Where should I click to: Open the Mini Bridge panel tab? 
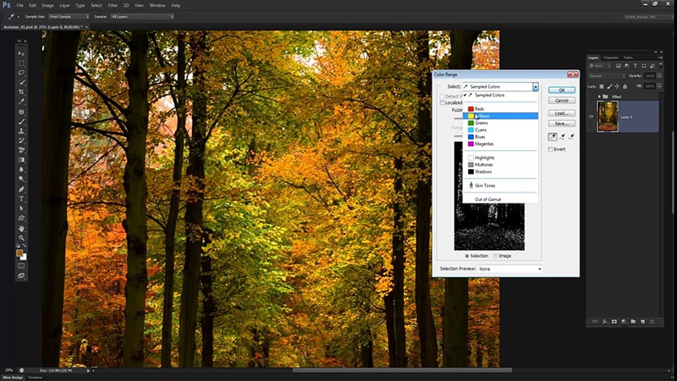(14, 377)
